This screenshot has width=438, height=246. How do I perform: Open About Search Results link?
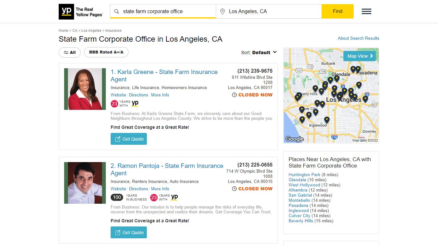tap(358, 38)
